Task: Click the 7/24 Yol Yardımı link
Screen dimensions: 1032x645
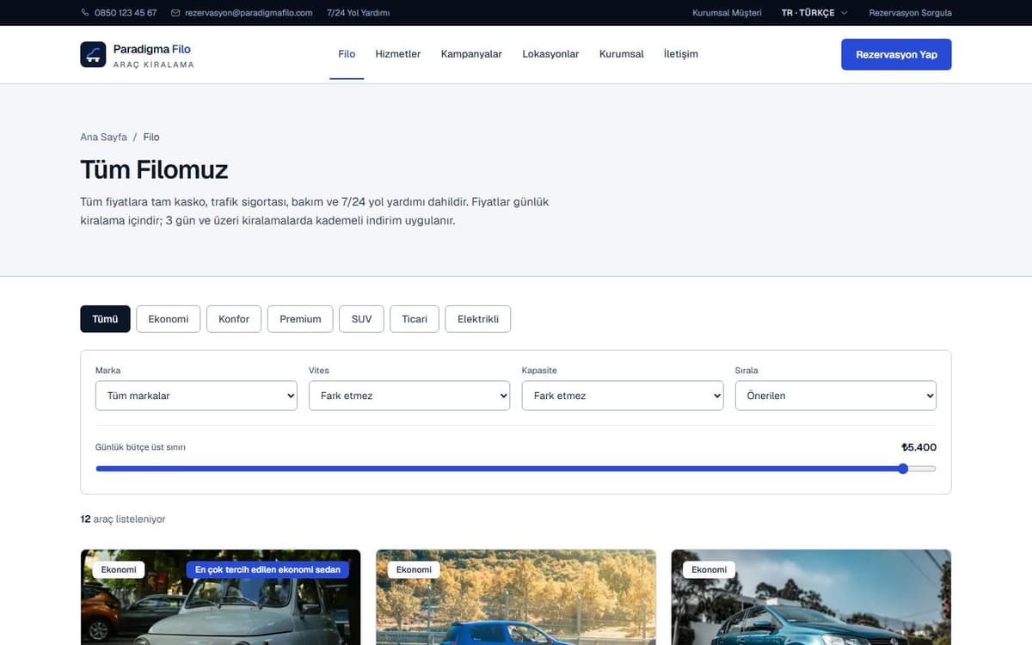Action: pyautogui.click(x=359, y=13)
